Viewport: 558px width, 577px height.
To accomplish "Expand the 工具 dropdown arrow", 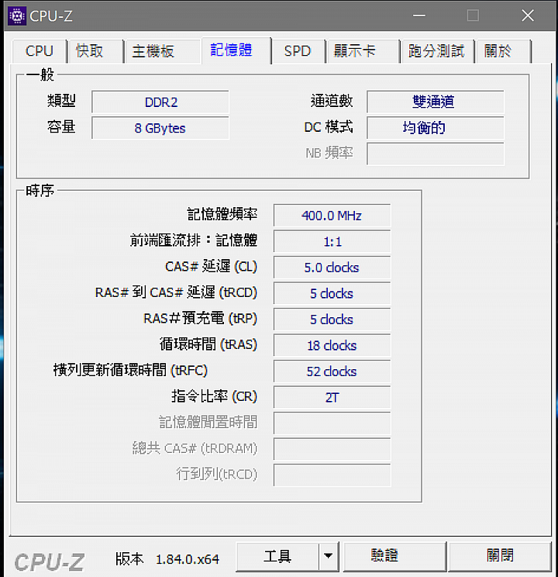I will [x=329, y=556].
